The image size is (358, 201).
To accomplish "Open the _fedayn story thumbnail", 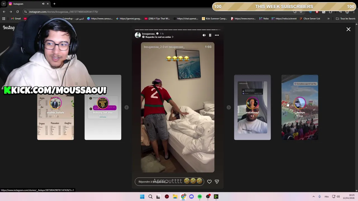I will click(x=300, y=107).
